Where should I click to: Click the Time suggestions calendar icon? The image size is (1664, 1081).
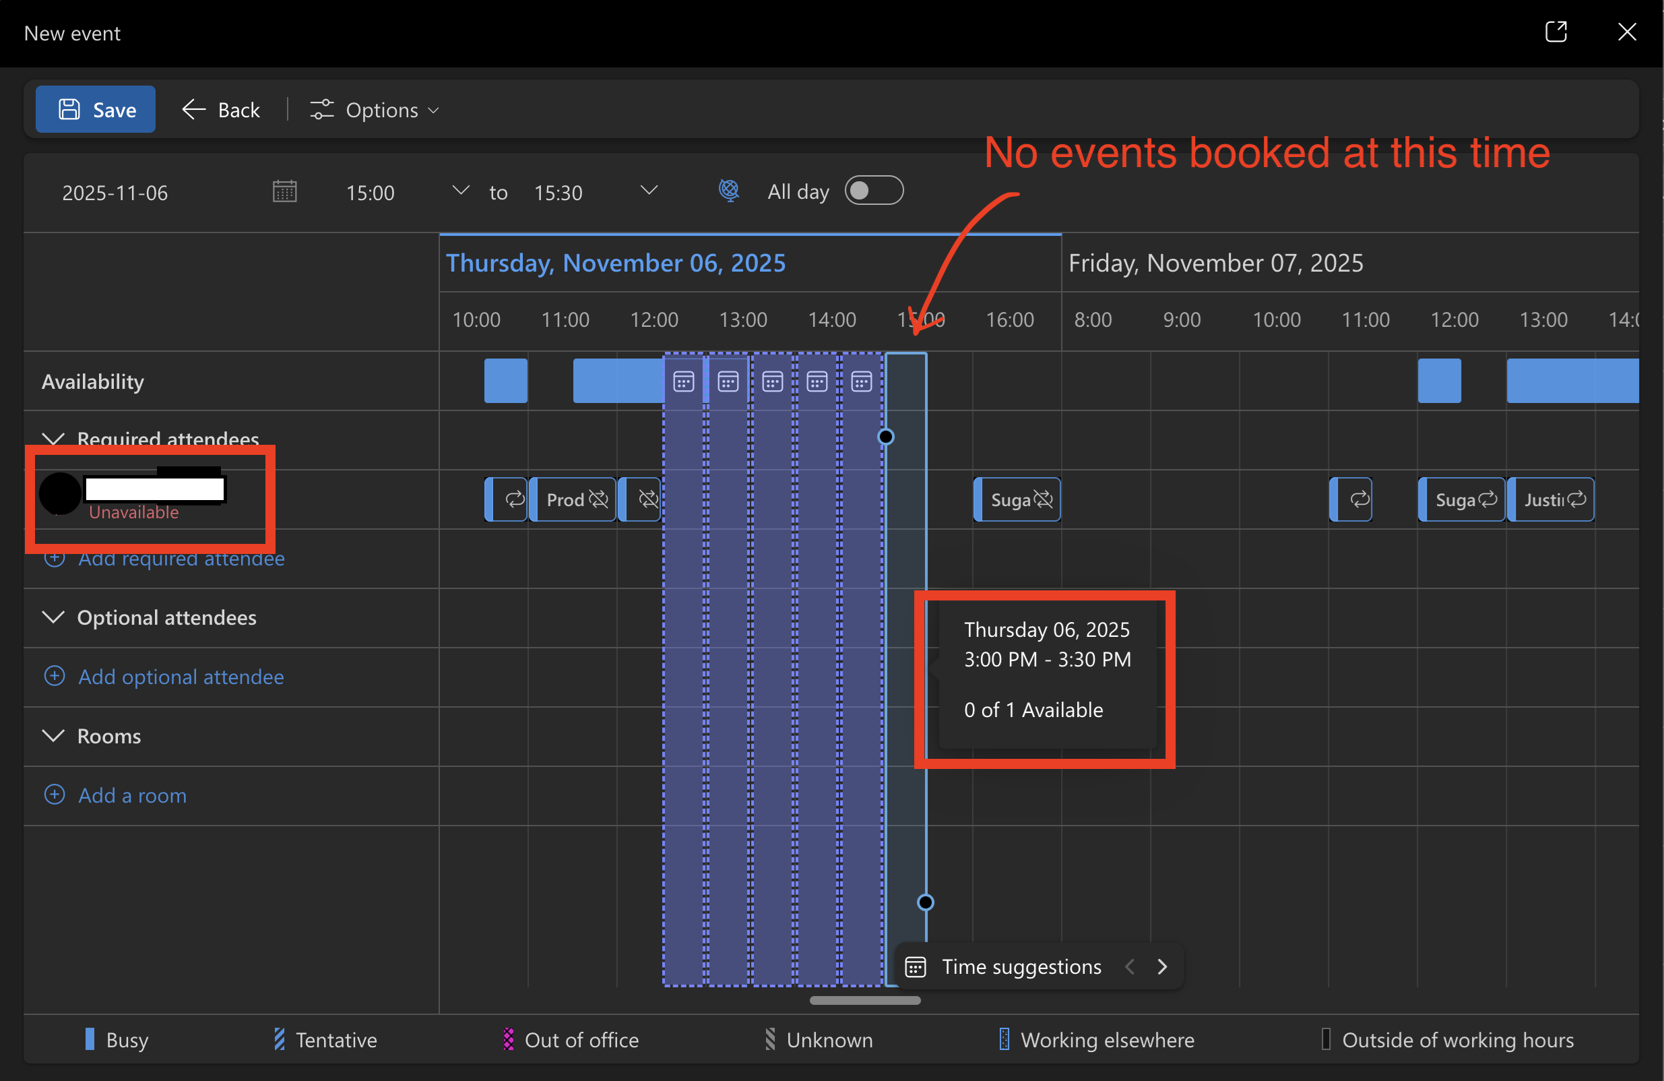point(915,967)
